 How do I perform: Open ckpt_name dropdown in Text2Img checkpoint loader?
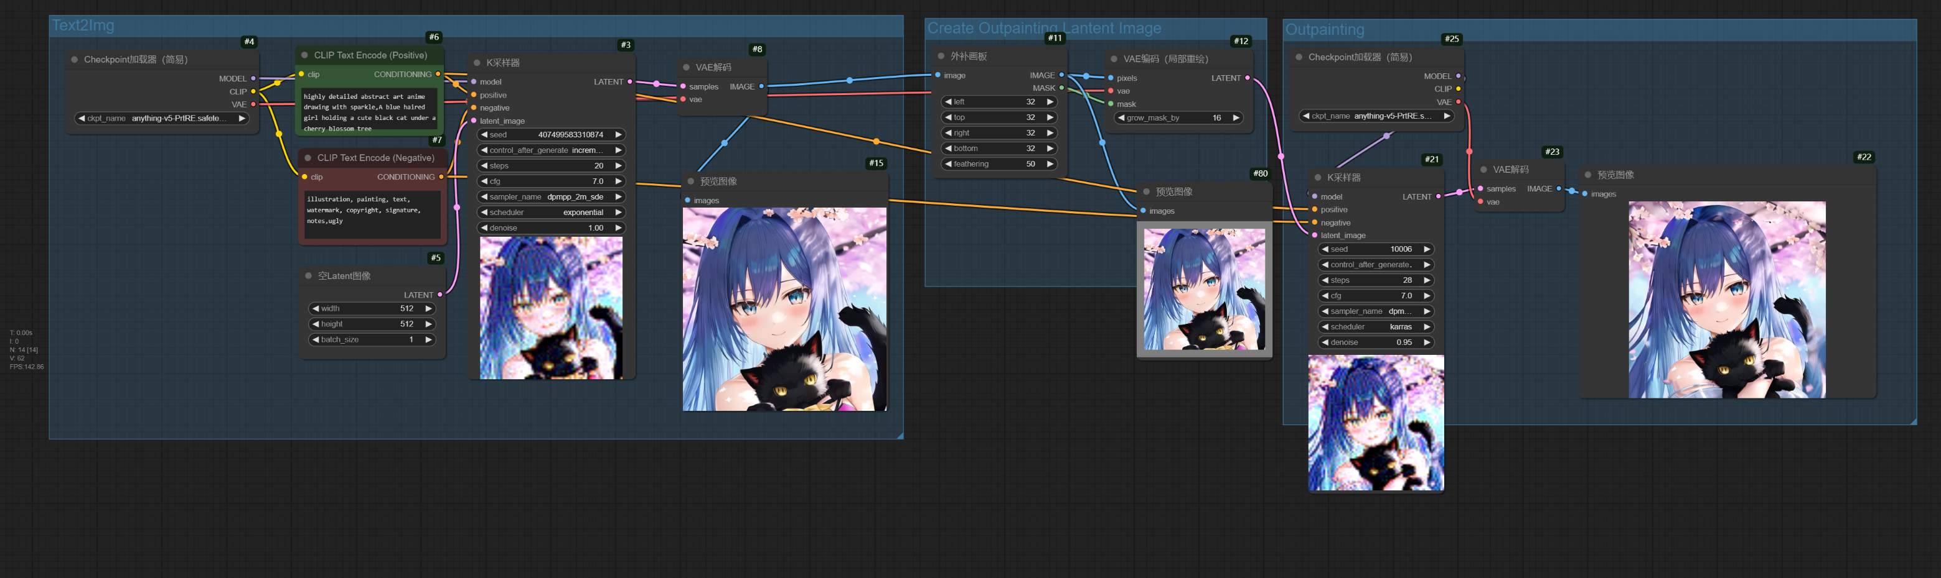(162, 118)
